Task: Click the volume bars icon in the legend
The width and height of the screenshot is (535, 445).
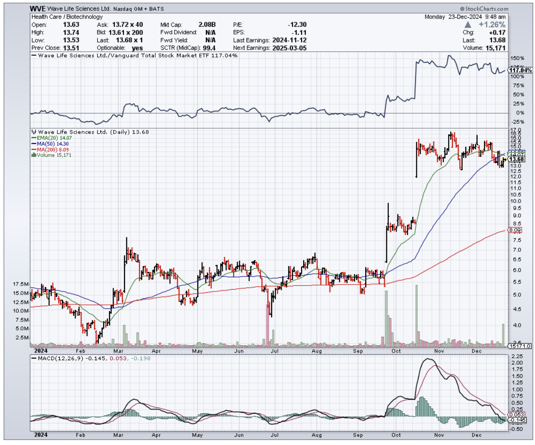Action: [x=33, y=155]
